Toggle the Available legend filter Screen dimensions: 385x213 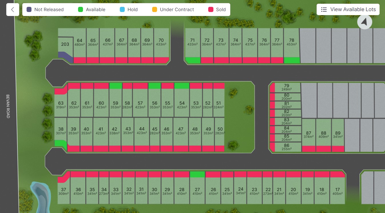pos(92,9)
